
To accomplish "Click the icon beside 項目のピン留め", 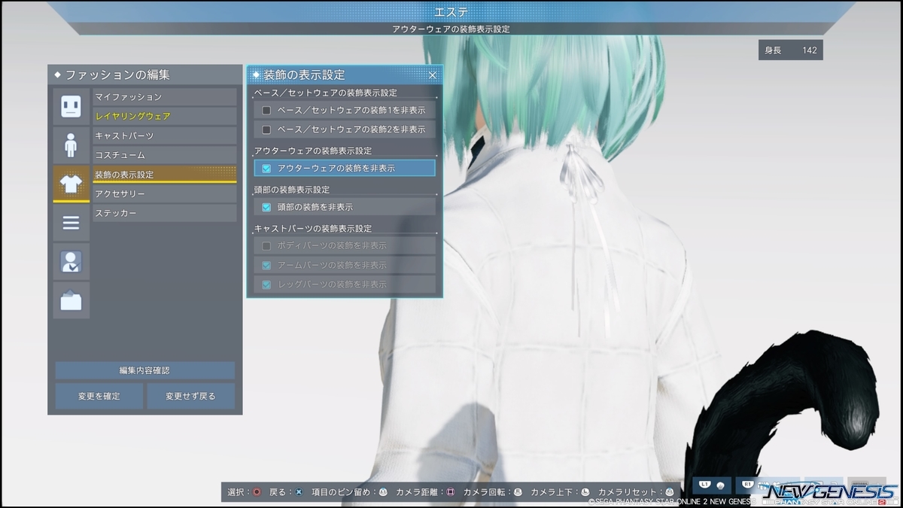I will (x=383, y=492).
